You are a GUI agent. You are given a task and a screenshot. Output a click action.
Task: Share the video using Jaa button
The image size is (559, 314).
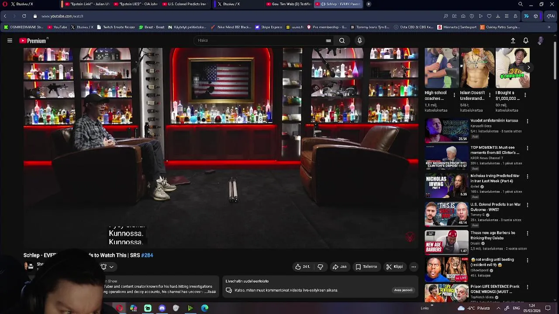pos(339,266)
